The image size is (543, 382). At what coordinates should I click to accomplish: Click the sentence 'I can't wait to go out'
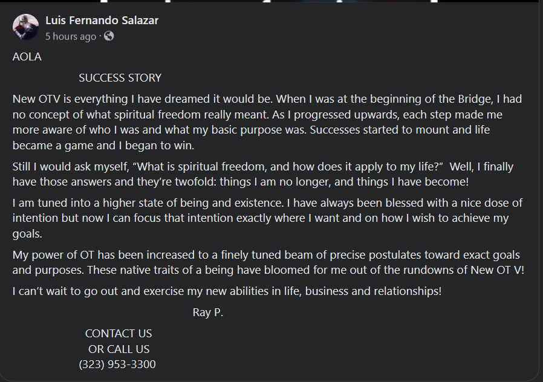coord(227,291)
